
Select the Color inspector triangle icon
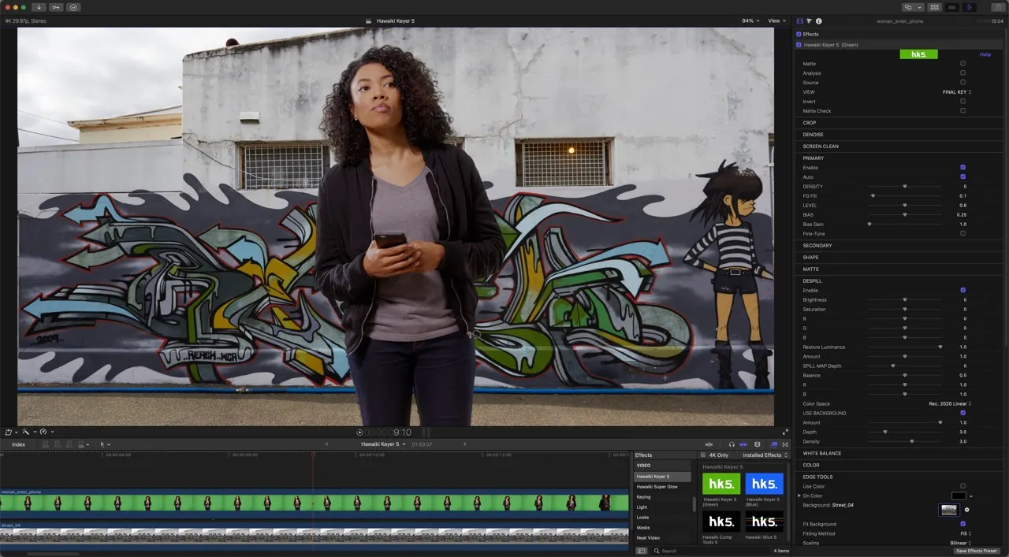pos(810,21)
